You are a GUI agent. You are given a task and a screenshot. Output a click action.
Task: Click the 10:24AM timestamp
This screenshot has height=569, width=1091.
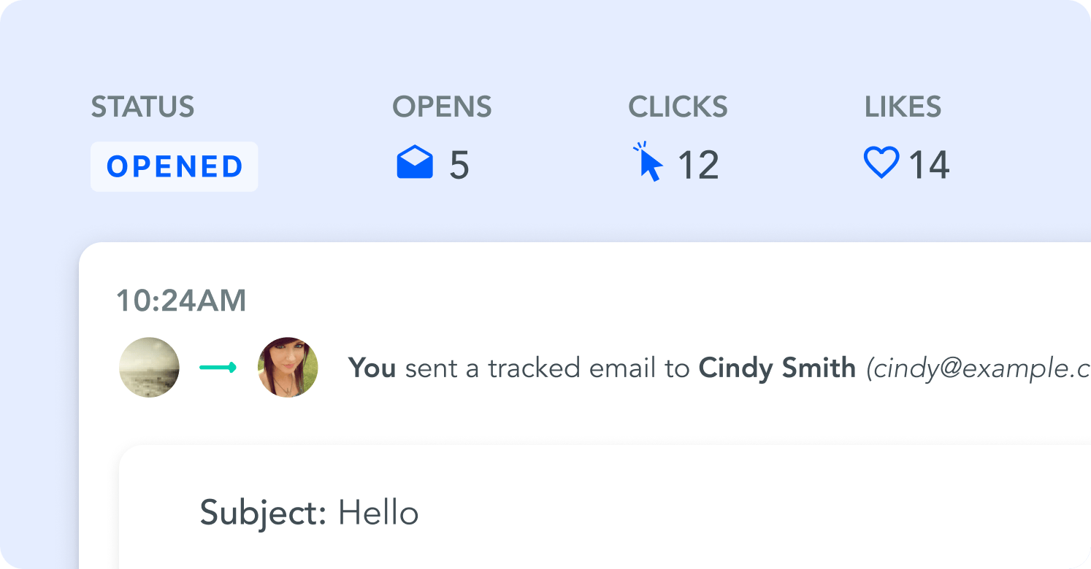[181, 301]
